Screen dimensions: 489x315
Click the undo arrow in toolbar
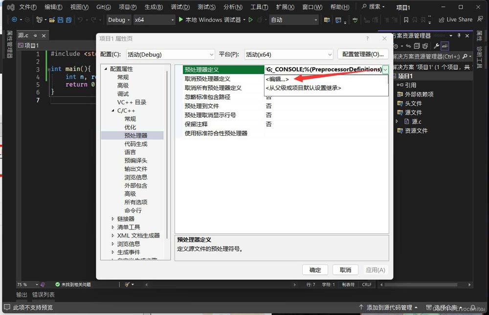click(x=80, y=20)
